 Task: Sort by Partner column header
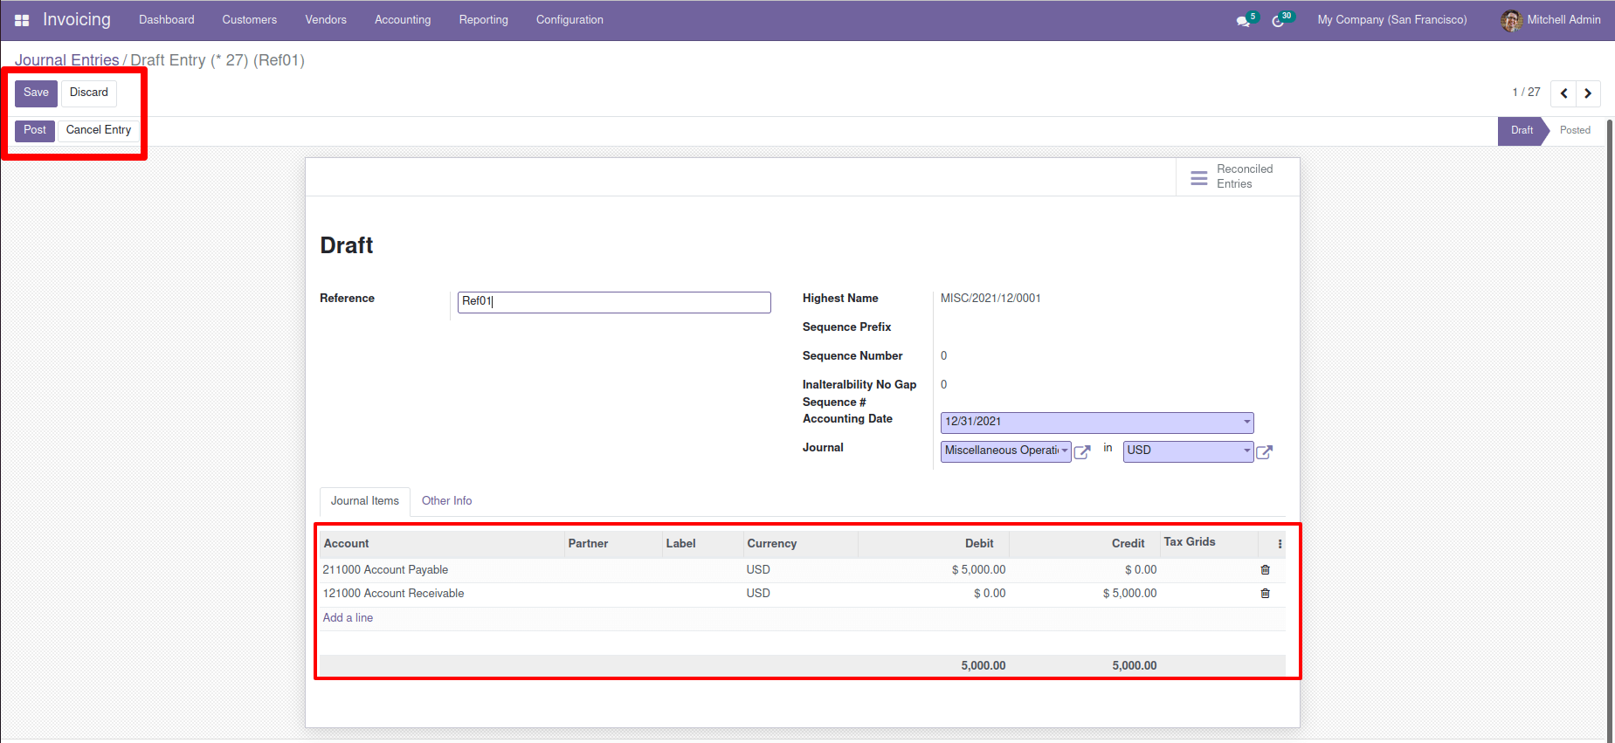pos(613,544)
